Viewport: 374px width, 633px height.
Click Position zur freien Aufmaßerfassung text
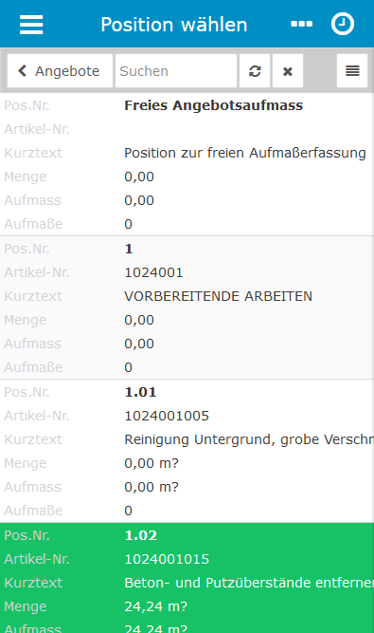click(245, 153)
